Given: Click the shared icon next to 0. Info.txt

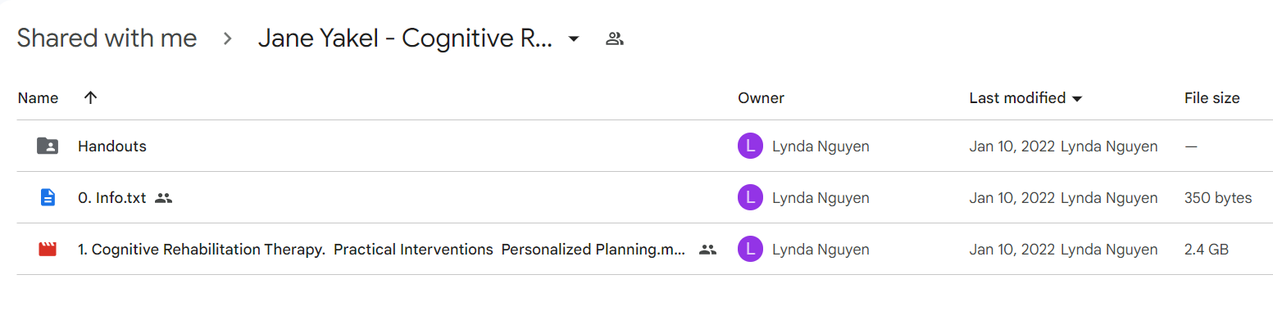Looking at the screenshot, I should point(163,197).
